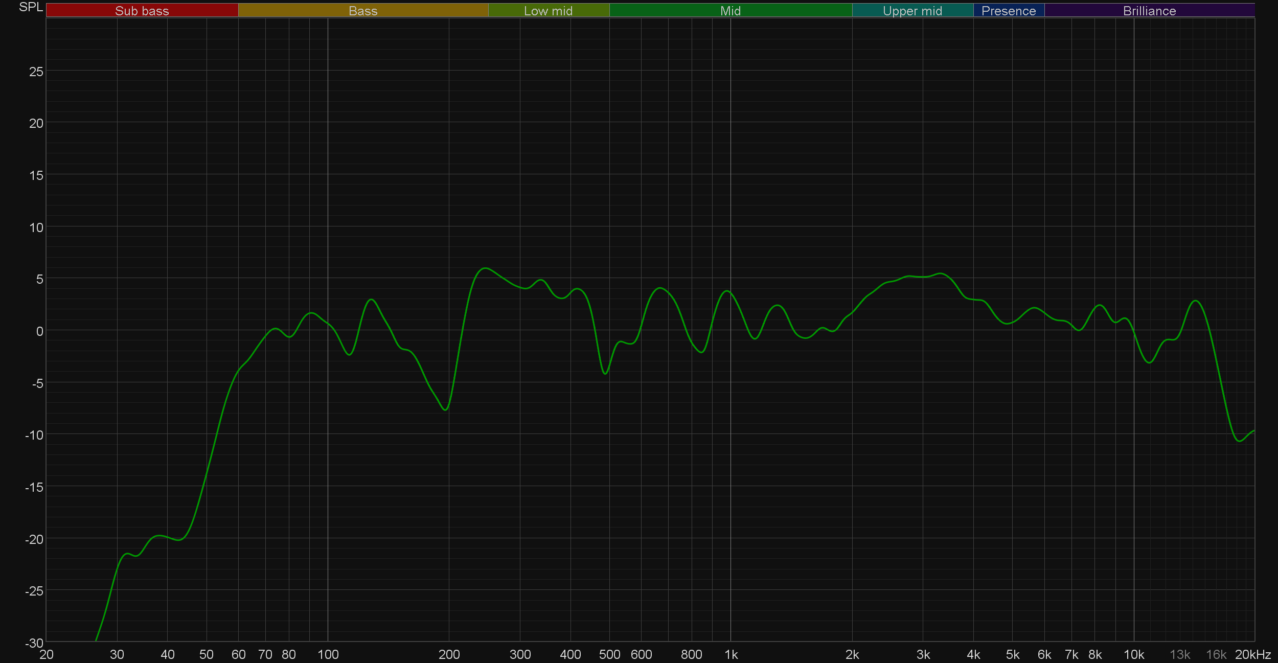Click the 10k frequency axis label
The width and height of the screenshot is (1278, 663).
pos(1133,654)
